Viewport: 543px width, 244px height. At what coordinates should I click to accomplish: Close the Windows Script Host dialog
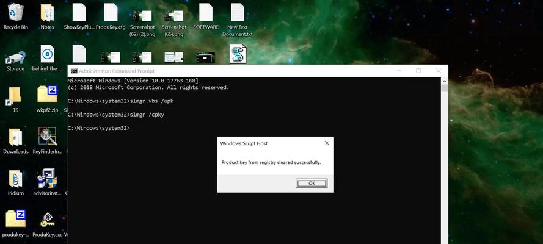click(327, 143)
